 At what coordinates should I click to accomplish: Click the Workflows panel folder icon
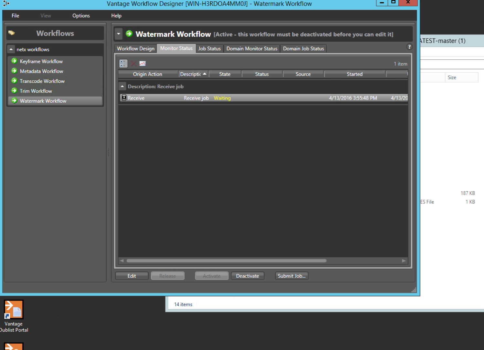(12, 33)
